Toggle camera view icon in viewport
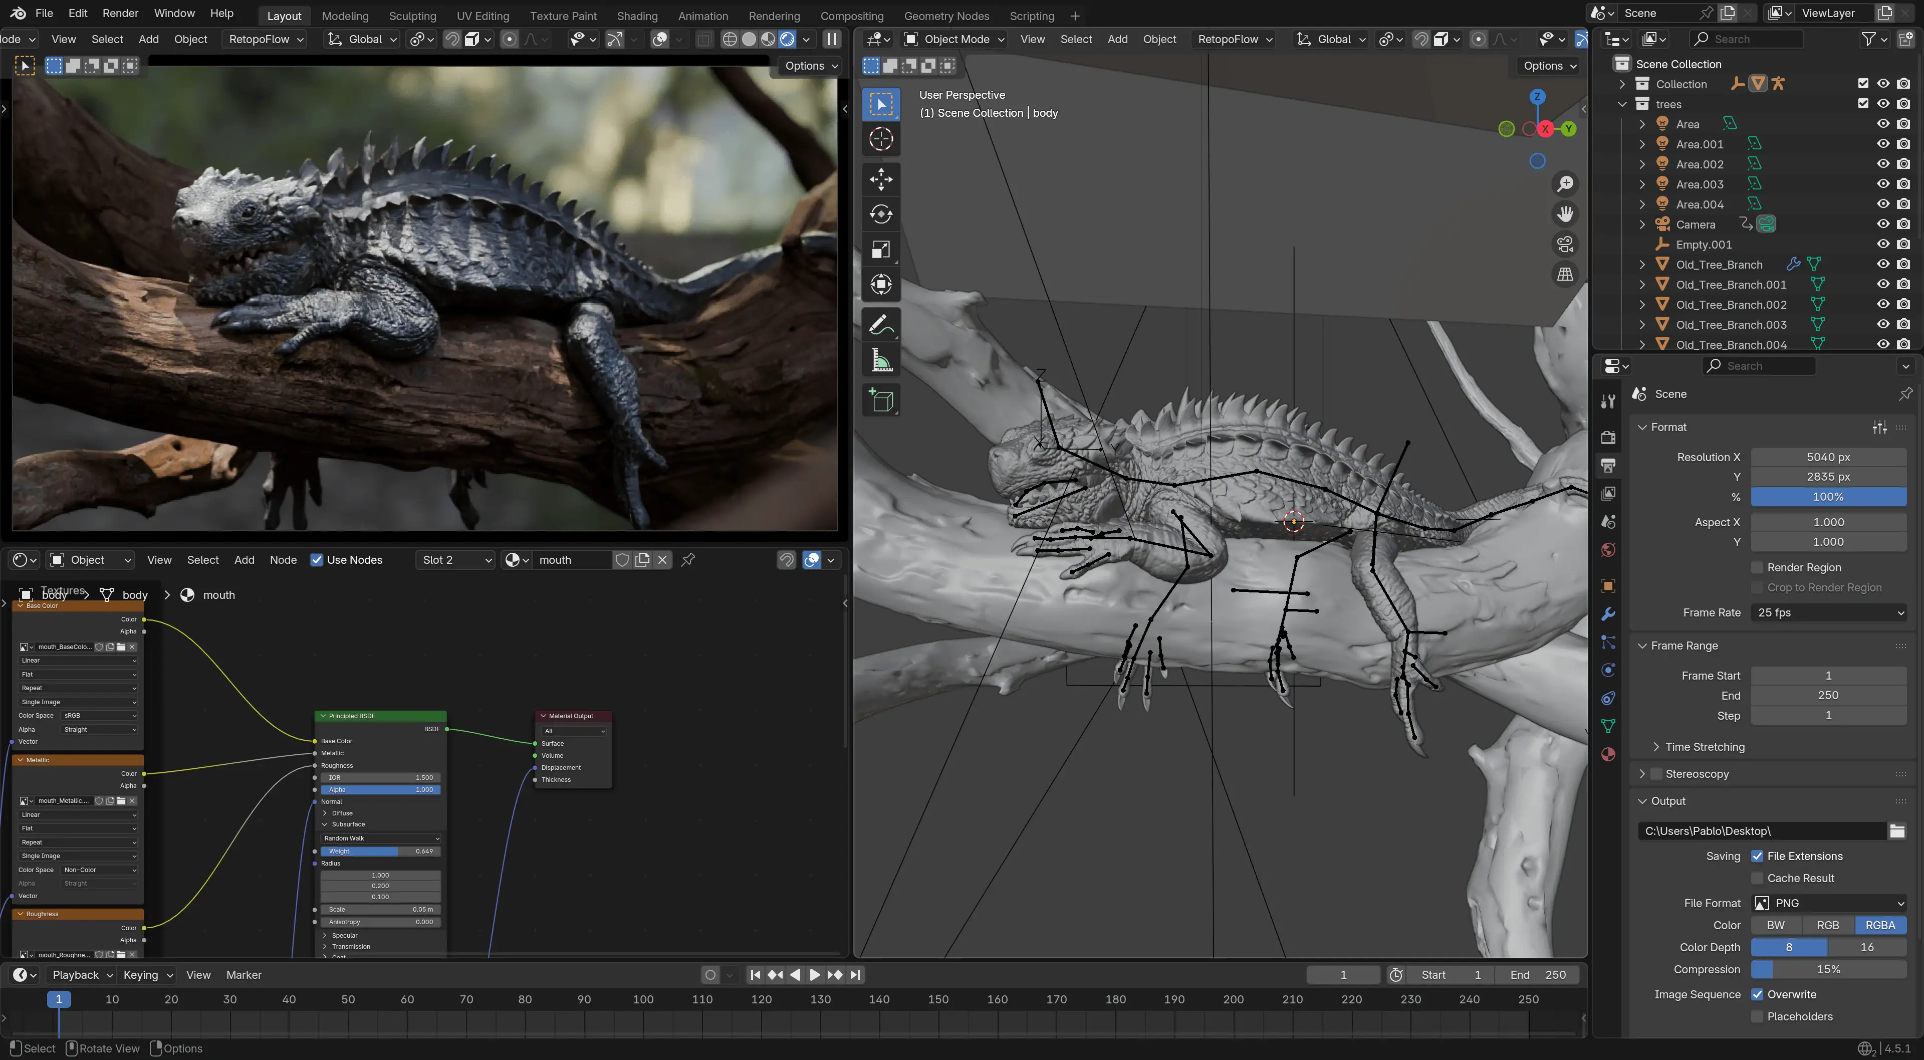 [x=1565, y=244]
